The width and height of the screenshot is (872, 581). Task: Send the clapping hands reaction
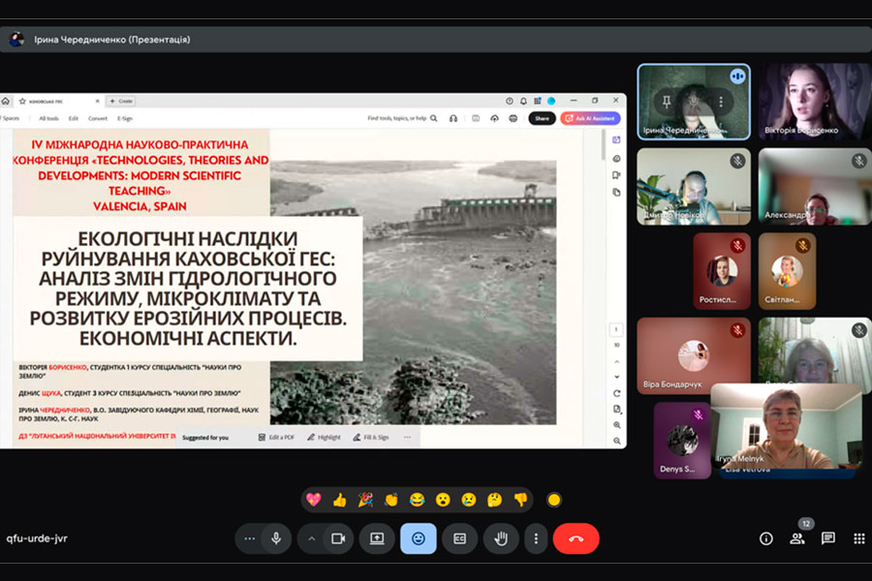pos(391,500)
